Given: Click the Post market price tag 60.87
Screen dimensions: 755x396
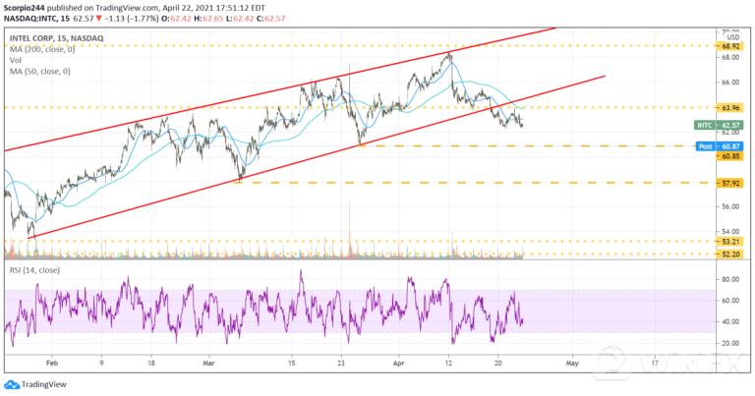Looking at the screenshot, I should coord(728,146).
